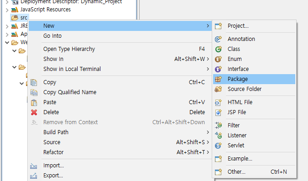Choose Import... from context menu
Screen dimensions: 308x181
coord(120,166)
